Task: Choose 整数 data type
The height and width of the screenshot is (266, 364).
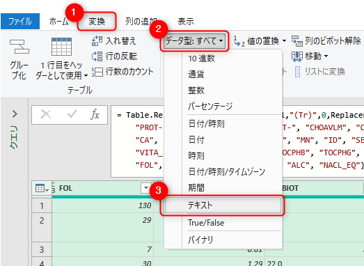Action: [x=223, y=90]
